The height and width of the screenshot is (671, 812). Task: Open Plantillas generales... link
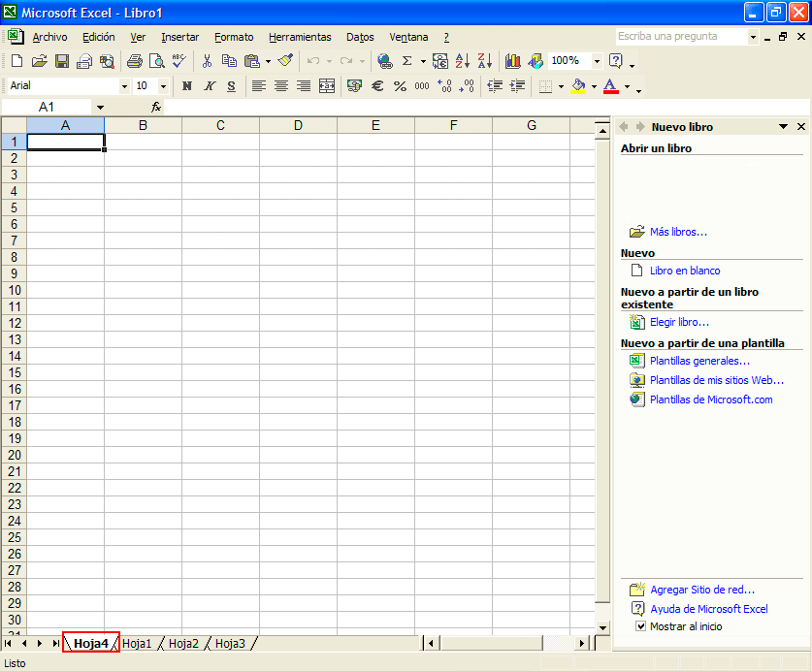[699, 361]
